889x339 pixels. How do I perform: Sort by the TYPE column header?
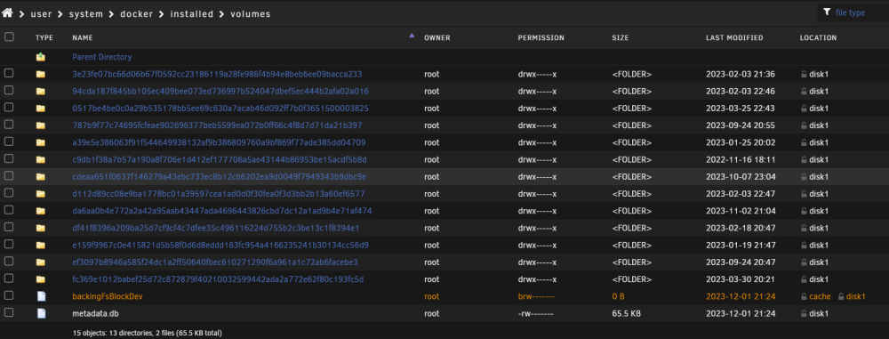pyautogui.click(x=44, y=38)
